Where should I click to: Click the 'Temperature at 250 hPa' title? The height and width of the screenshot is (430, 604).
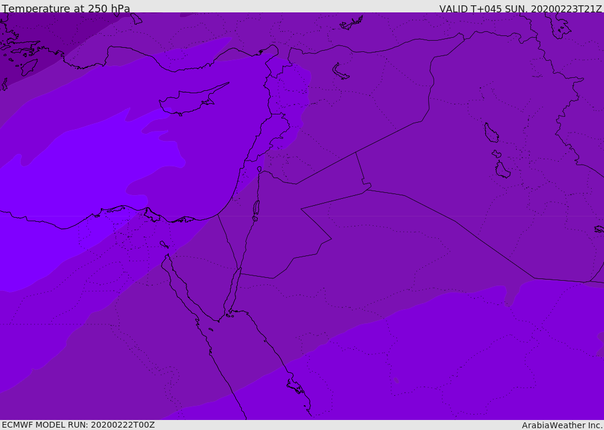[66, 8]
